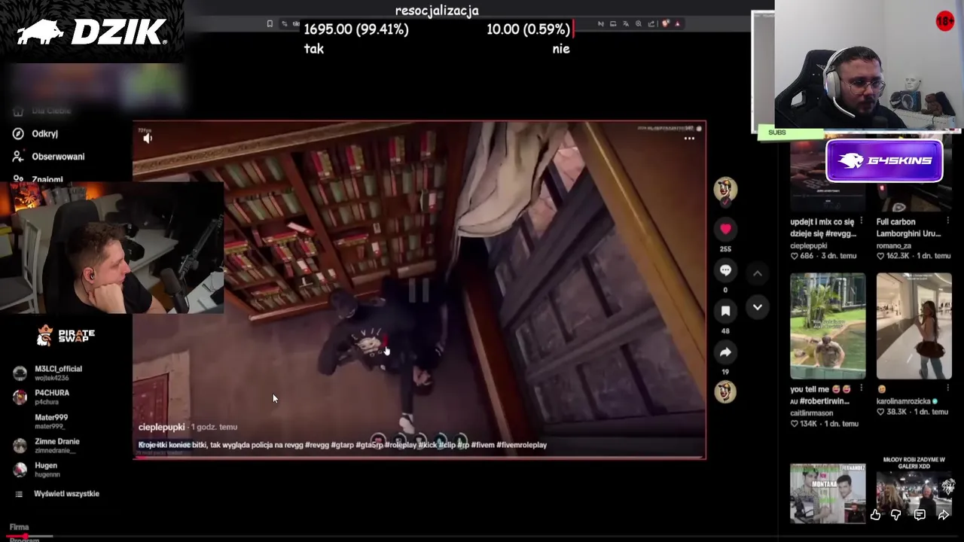Open the karolinamrozicka mall video thumbnail
Image resolution: width=964 pixels, height=542 pixels.
[914, 326]
